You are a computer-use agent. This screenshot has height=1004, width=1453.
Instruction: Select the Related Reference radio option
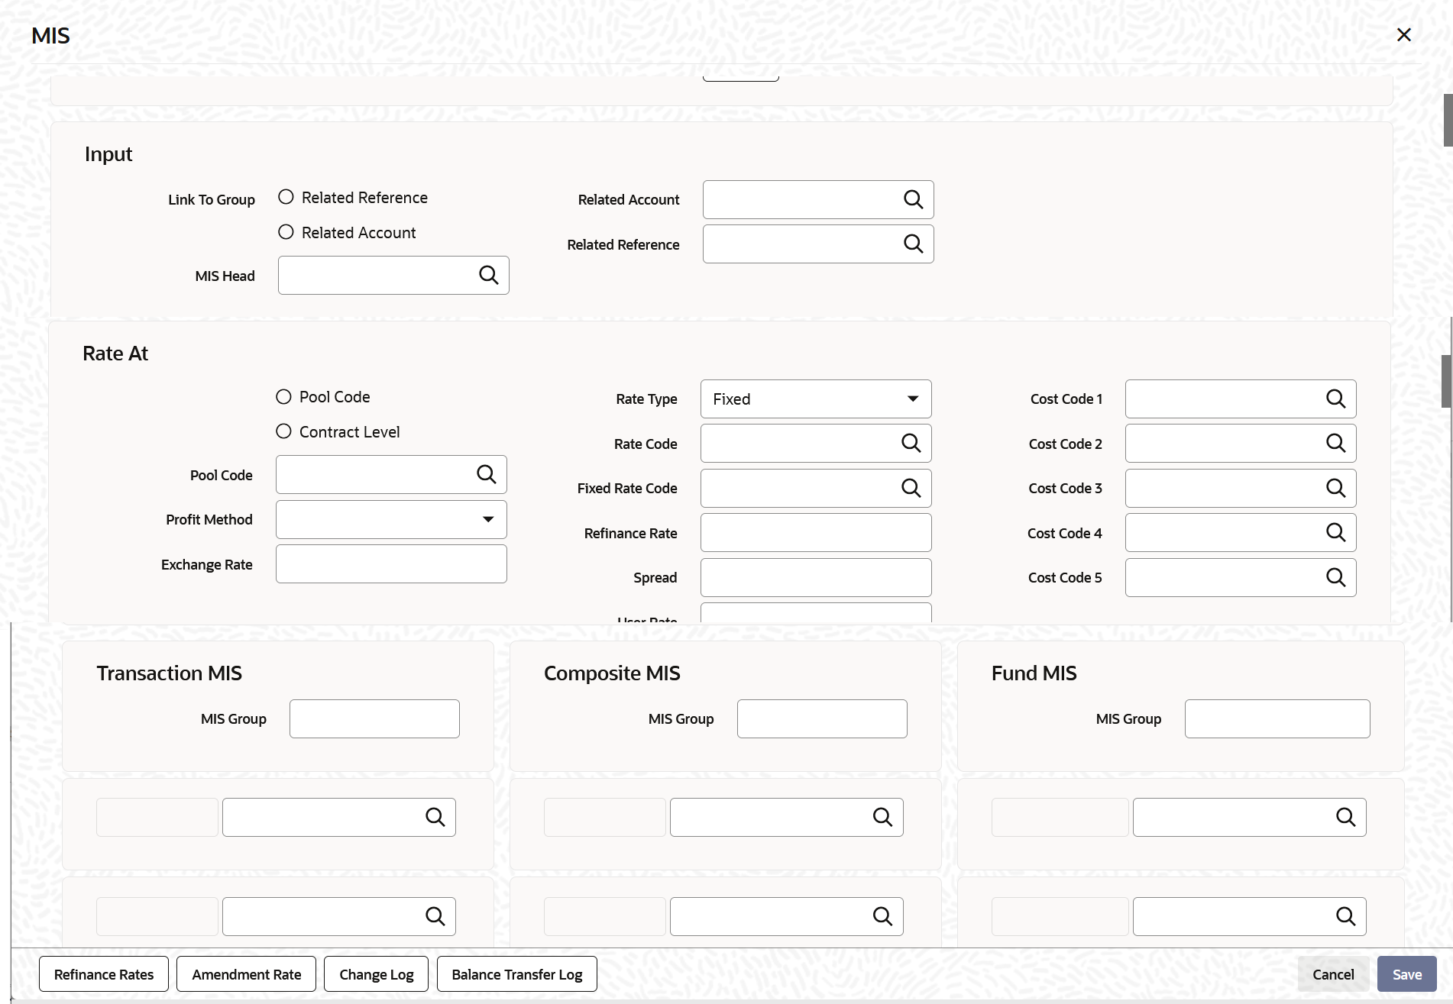(286, 196)
